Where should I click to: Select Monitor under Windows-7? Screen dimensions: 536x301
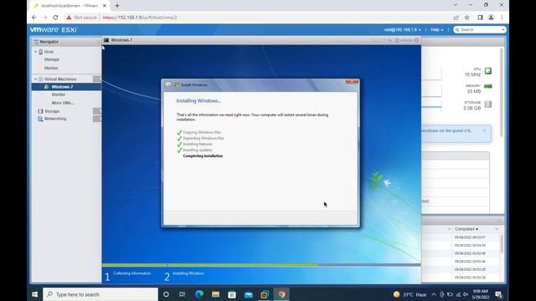59,94
